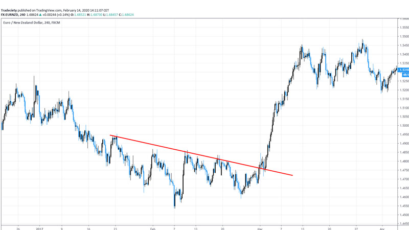Click the low value L:1.68457
This screenshot has height=230, width=409.
[110, 15]
